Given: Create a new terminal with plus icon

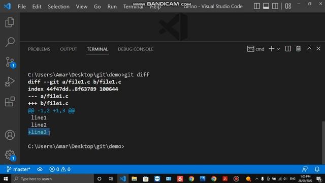Looking at the screenshot, I should point(271,49).
